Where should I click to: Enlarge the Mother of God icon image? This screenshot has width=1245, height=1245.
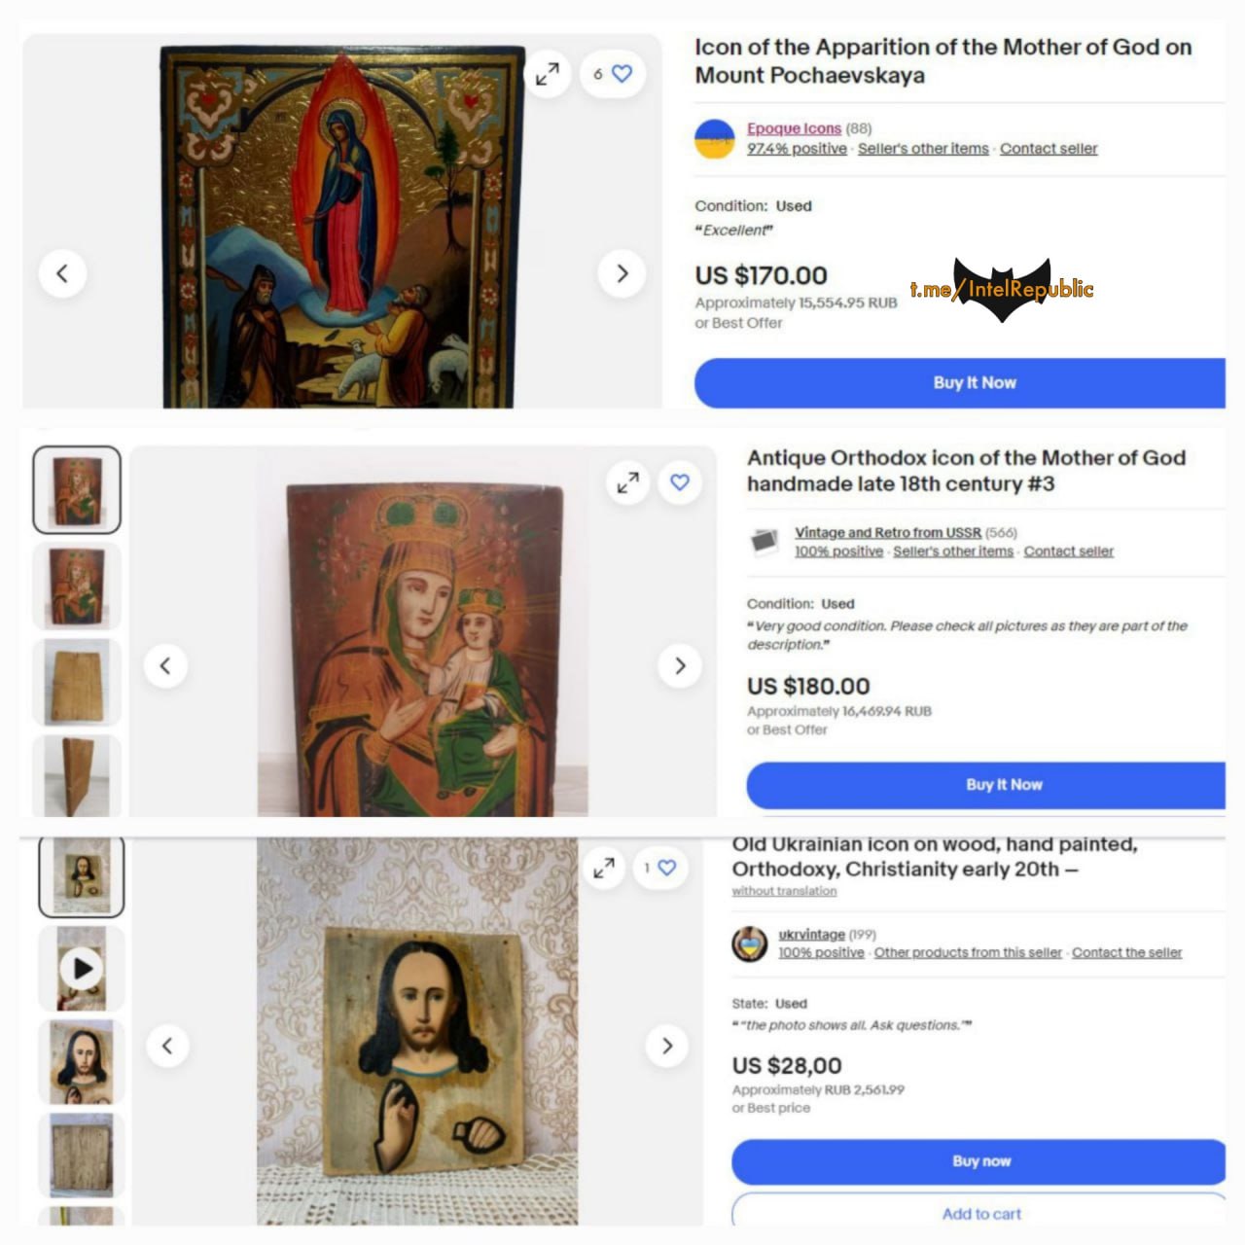[628, 481]
